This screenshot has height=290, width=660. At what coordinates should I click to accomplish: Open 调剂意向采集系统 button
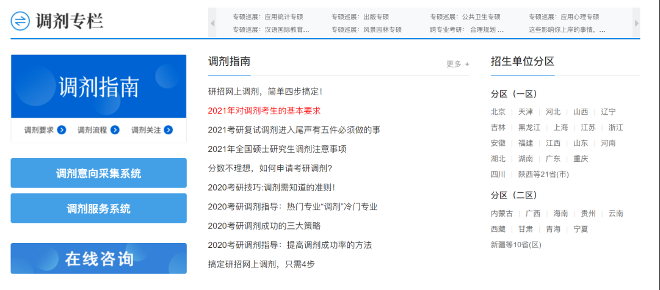98,173
